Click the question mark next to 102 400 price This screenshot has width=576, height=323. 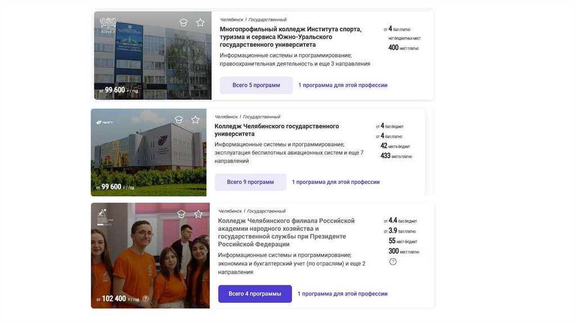146,299
